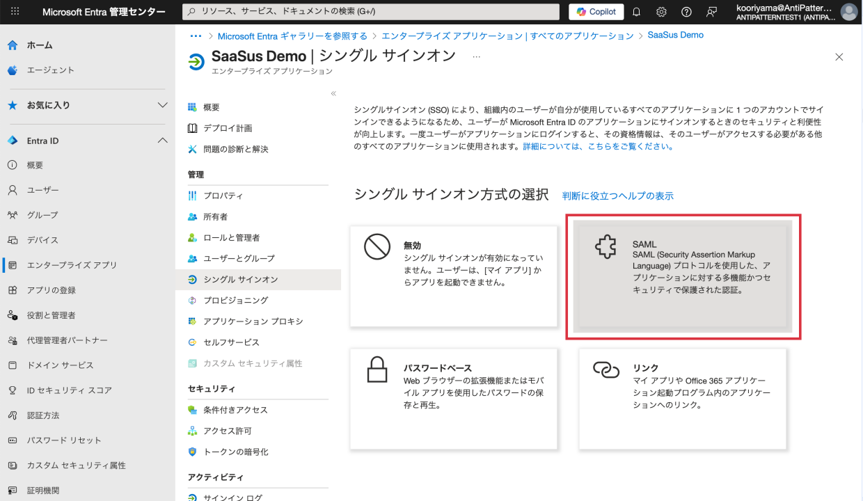
Task: Click the ドメイン サービス sidebar icon
Action: [x=13, y=365]
